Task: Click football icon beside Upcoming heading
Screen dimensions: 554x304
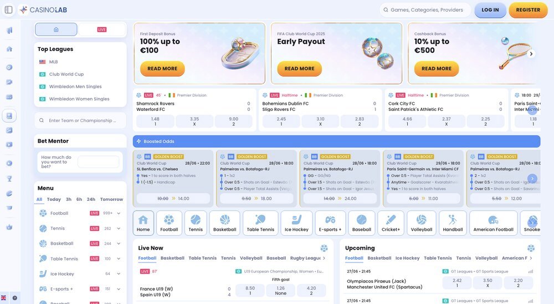Action: [x=531, y=248]
